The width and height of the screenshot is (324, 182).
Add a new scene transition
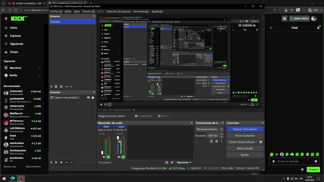point(211,141)
